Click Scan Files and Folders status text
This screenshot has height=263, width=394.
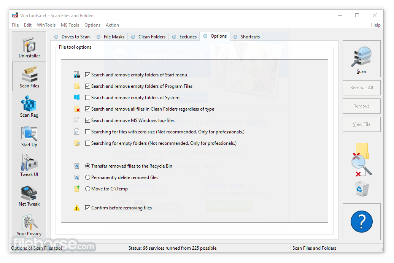[314, 248]
